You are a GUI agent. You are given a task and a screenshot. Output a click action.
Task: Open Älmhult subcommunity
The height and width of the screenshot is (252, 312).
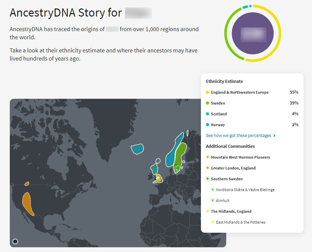click(223, 201)
